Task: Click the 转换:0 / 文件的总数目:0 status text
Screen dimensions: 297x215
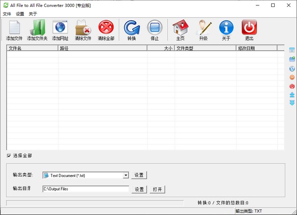Action: point(223,203)
